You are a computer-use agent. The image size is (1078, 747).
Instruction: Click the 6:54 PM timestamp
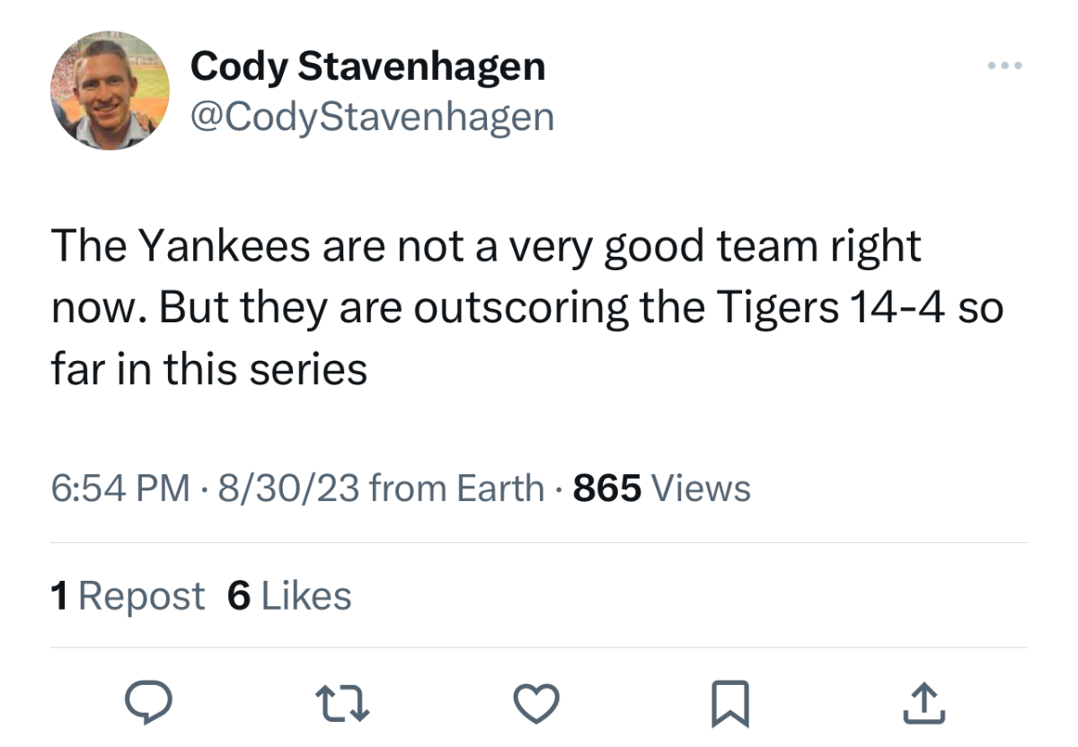(x=120, y=488)
